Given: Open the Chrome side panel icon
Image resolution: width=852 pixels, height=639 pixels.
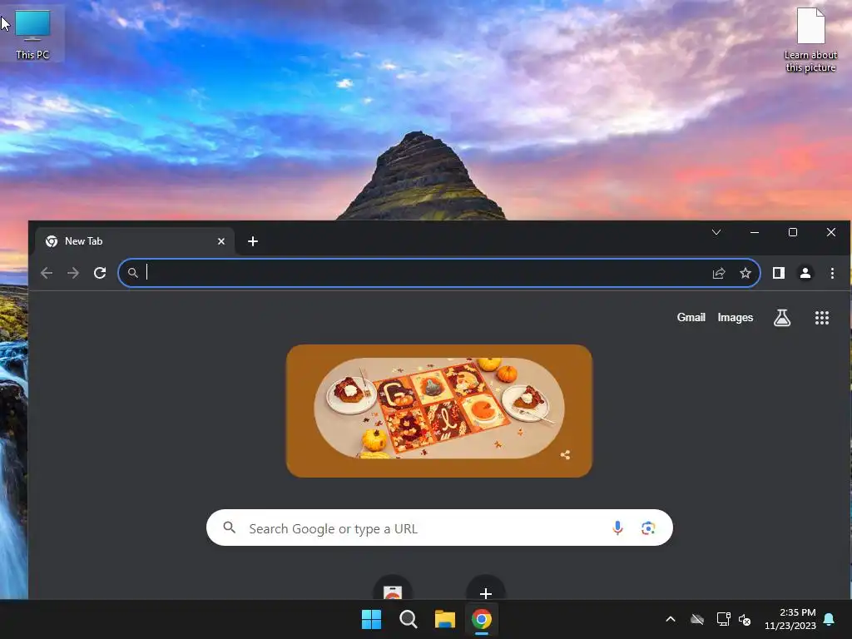Looking at the screenshot, I should (779, 273).
